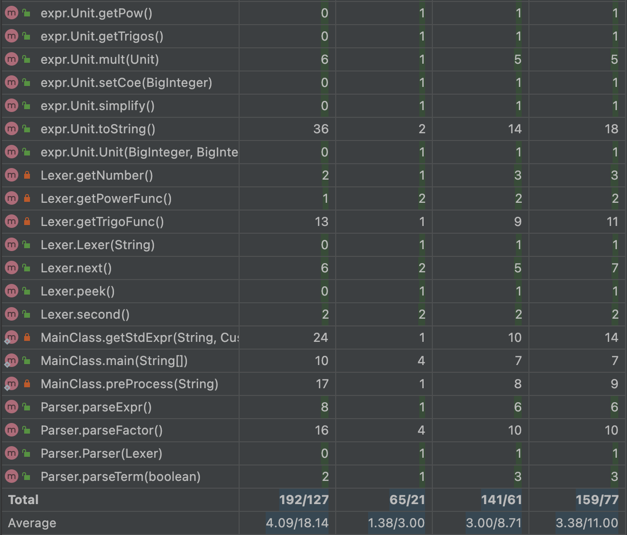Image resolution: width=627 pixels, height=535 pixels.
Task: Click method icon beside expr.Unit.getPow()
Action: [x=11, y=13]
